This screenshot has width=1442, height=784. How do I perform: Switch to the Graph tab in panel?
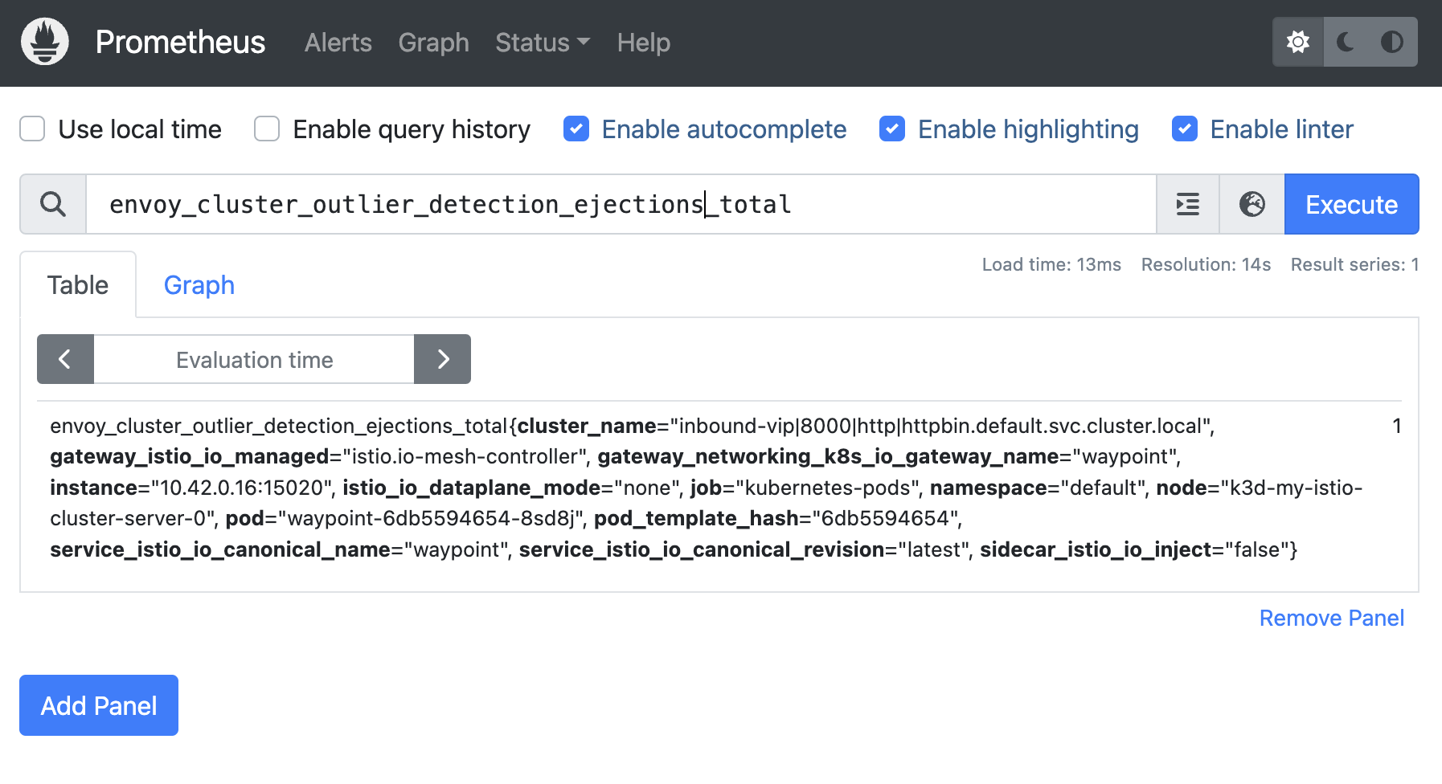199,285
